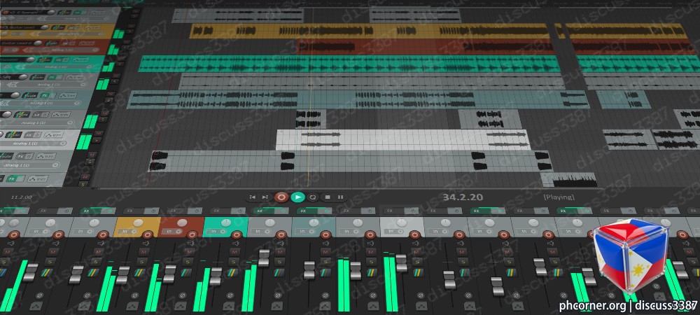This screenshot has width=700, height=315.
Task: Arm recording on teal mixer strip
Action: (x=237, y=234)
